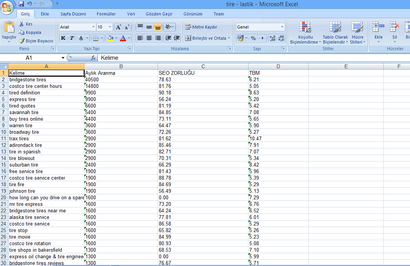Apply the comma thousands style

tap(262, 38)
